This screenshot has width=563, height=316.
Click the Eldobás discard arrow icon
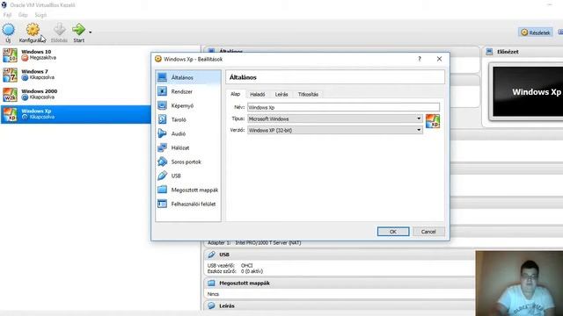click(59, 30)
